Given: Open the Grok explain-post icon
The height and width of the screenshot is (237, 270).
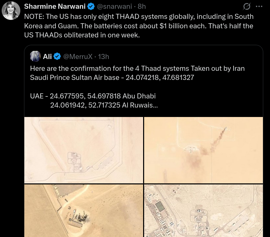Looking at the screenshot, I should 247,6.
